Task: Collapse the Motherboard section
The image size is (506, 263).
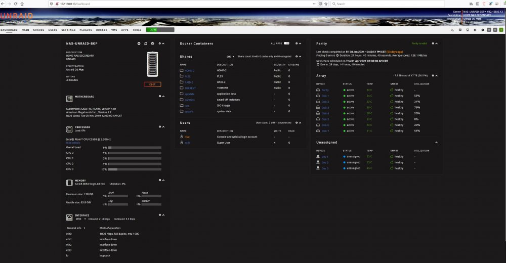Action: point(163,96)
